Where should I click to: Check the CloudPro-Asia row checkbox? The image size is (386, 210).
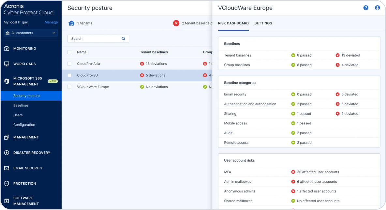tap(69, 63)
